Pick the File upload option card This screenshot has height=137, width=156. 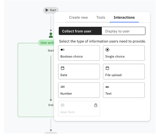(x=124, y=71)
